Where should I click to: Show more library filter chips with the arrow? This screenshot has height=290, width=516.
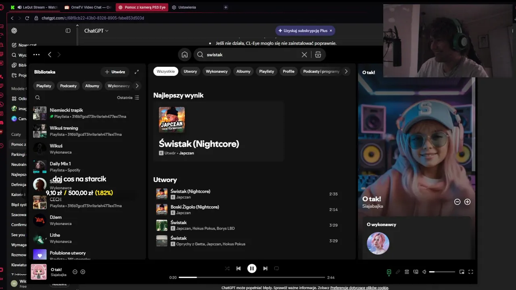click(x=137, y=86)
